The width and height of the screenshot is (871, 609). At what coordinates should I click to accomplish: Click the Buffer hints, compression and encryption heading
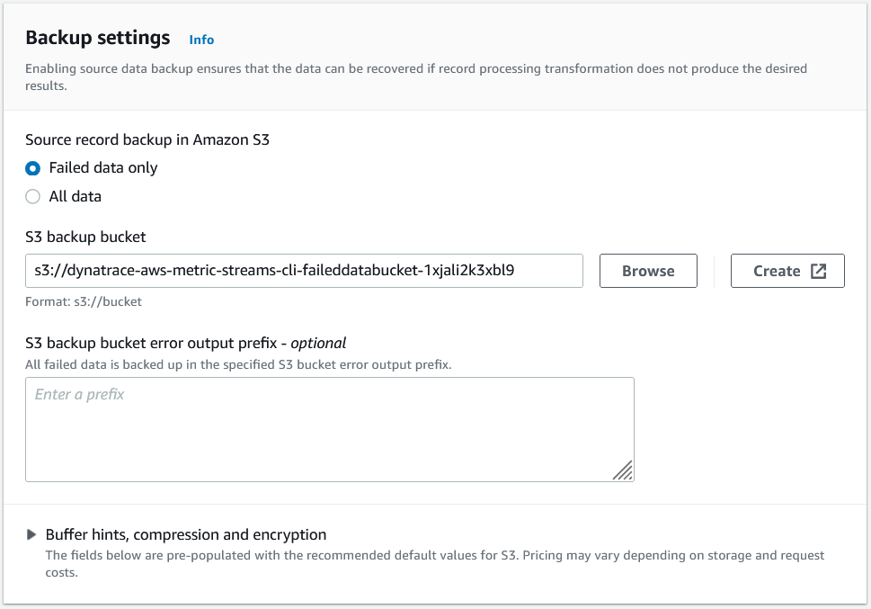pyautogui.click(x=186, y=534)
